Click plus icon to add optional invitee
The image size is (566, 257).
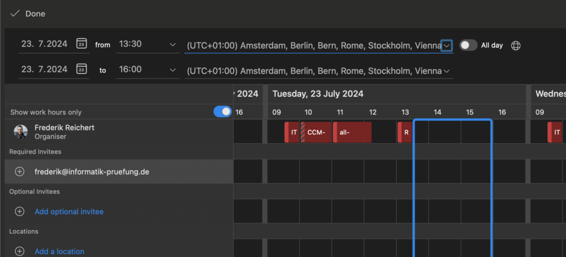point(19,212)
